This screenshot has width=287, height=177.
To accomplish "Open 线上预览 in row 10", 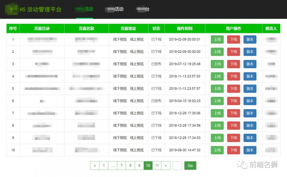I will [137, 150].
